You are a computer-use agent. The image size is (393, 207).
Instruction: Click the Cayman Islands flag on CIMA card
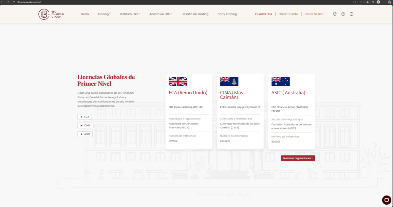click(x=229, y=82)
